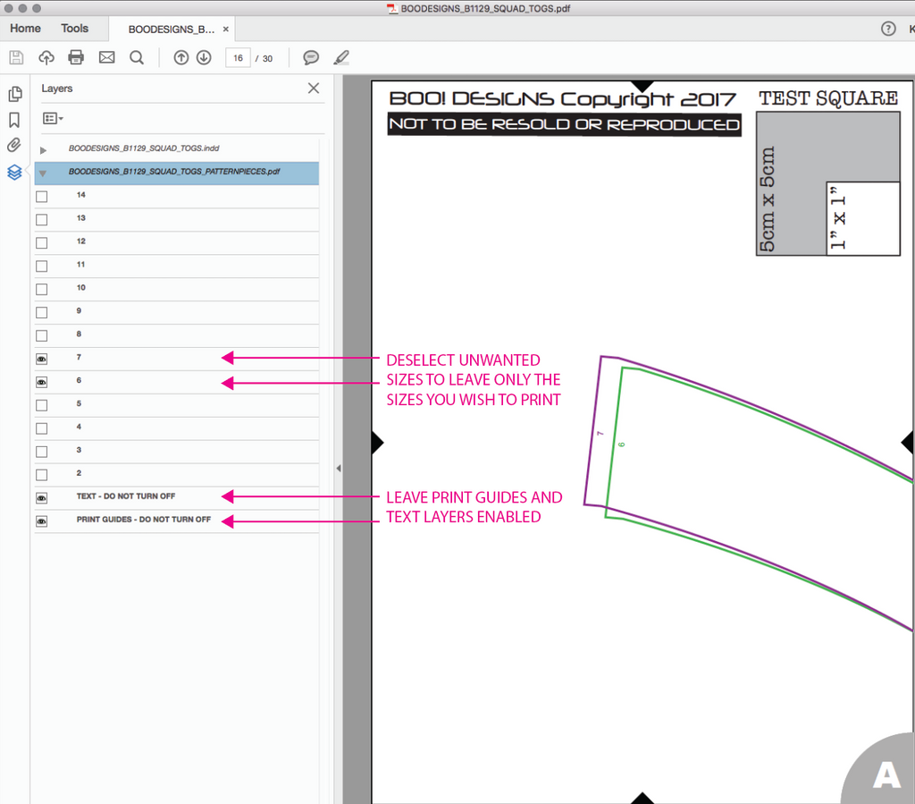
Task: Open the Attachments panel
Action: pos(15,145)
